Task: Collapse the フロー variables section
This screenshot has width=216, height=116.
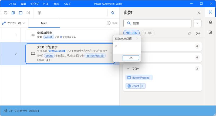Action: coord(128,69)
